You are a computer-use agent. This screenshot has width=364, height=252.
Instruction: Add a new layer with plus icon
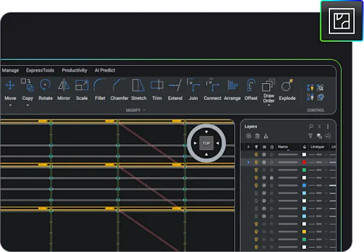(248, 136)
